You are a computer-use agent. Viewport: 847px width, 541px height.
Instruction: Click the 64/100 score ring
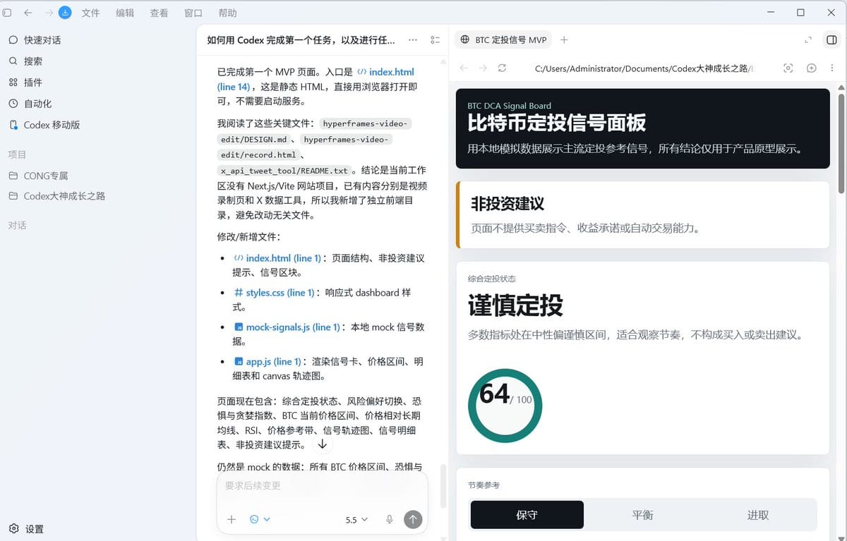pyautogui.click(x=505, y=406)
